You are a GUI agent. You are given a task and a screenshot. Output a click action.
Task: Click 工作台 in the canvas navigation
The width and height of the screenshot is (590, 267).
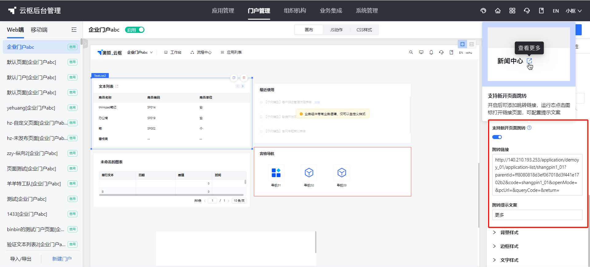tap(173, 52)
